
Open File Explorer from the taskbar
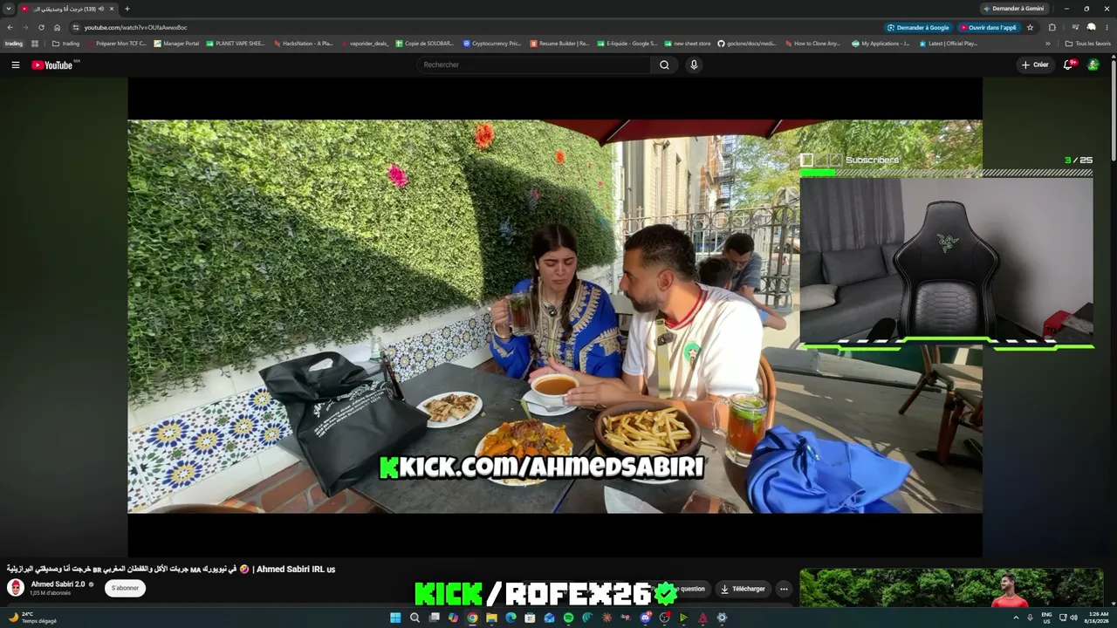[x=491, y=618]
